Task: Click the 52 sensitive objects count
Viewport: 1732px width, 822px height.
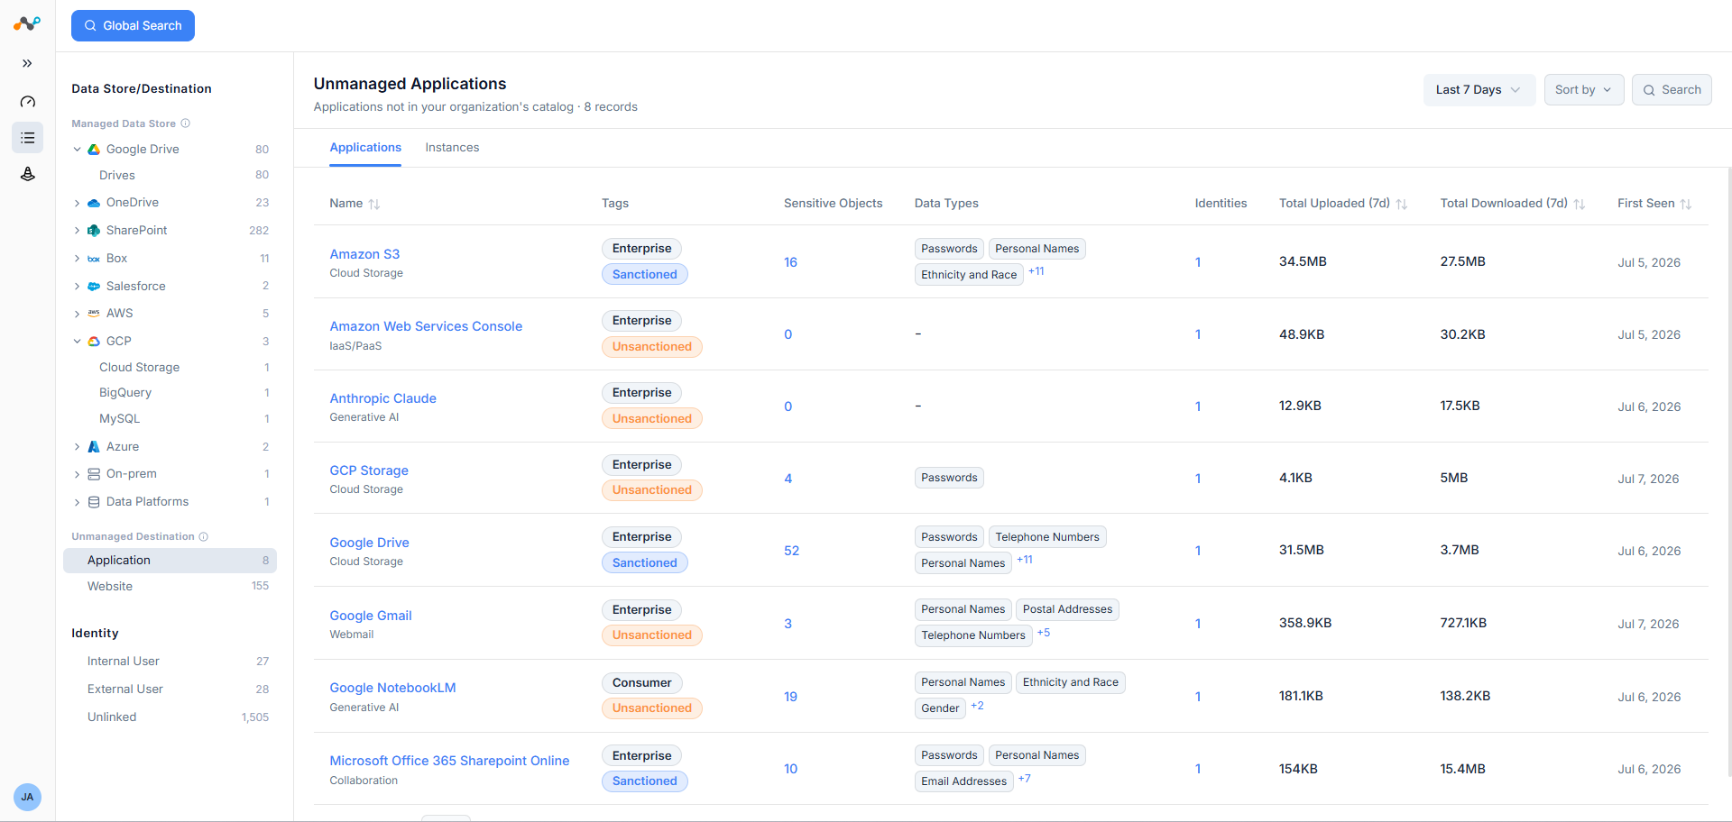Action: click(791, 551)
